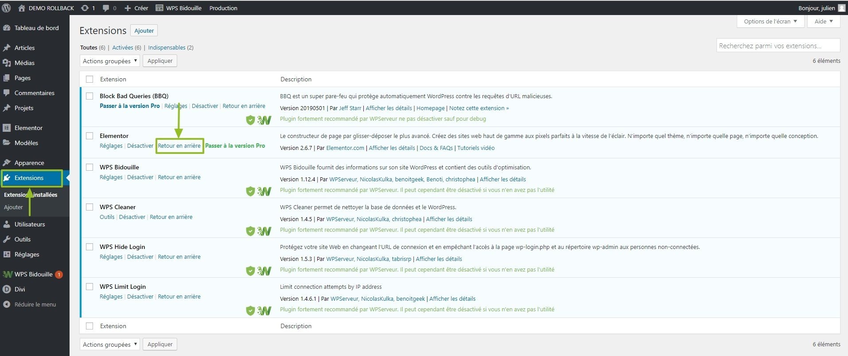Open the bottom Actions groupées dropdown

(110, 345)
